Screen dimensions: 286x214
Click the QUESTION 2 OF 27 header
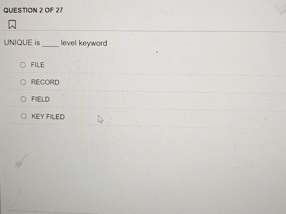click(33, 10)
